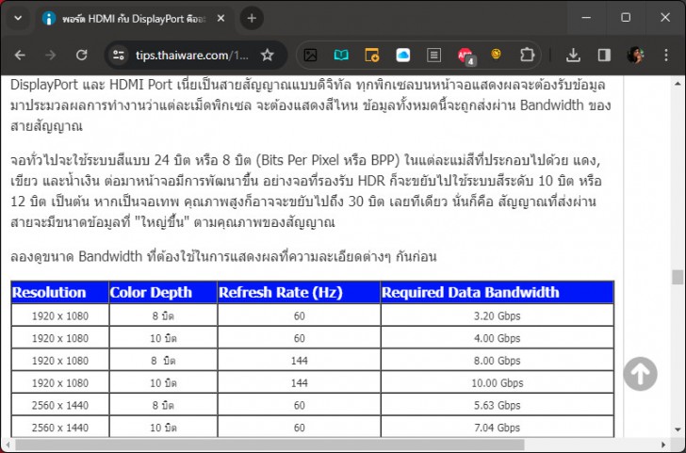Maximize the browser window
686x453 pixels.
coord(626,18)
